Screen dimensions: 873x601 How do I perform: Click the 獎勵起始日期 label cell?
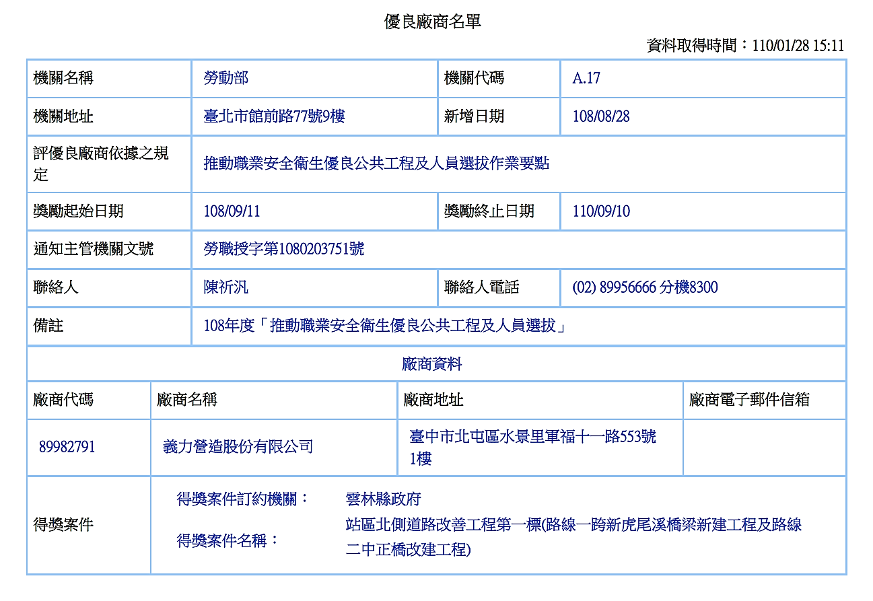(x=109, y=211)
